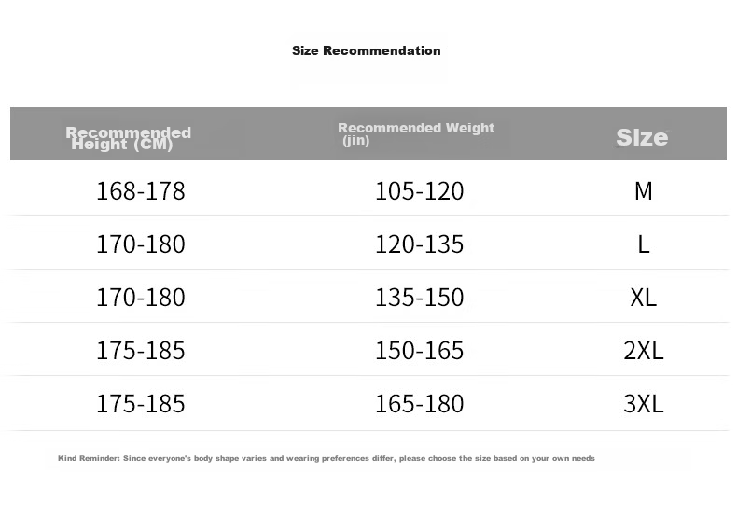This screenshot has height=529, width=737.
Task: Select height 175-185 in 3XL row
Action: (141, 403)
